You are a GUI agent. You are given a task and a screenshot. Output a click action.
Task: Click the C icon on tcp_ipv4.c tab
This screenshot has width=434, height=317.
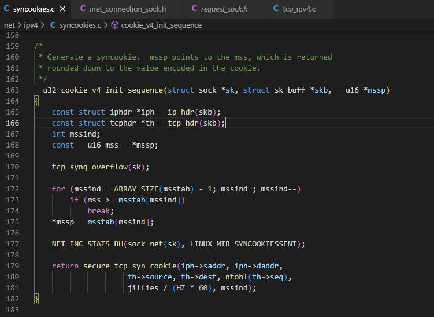tap(276, 9)
